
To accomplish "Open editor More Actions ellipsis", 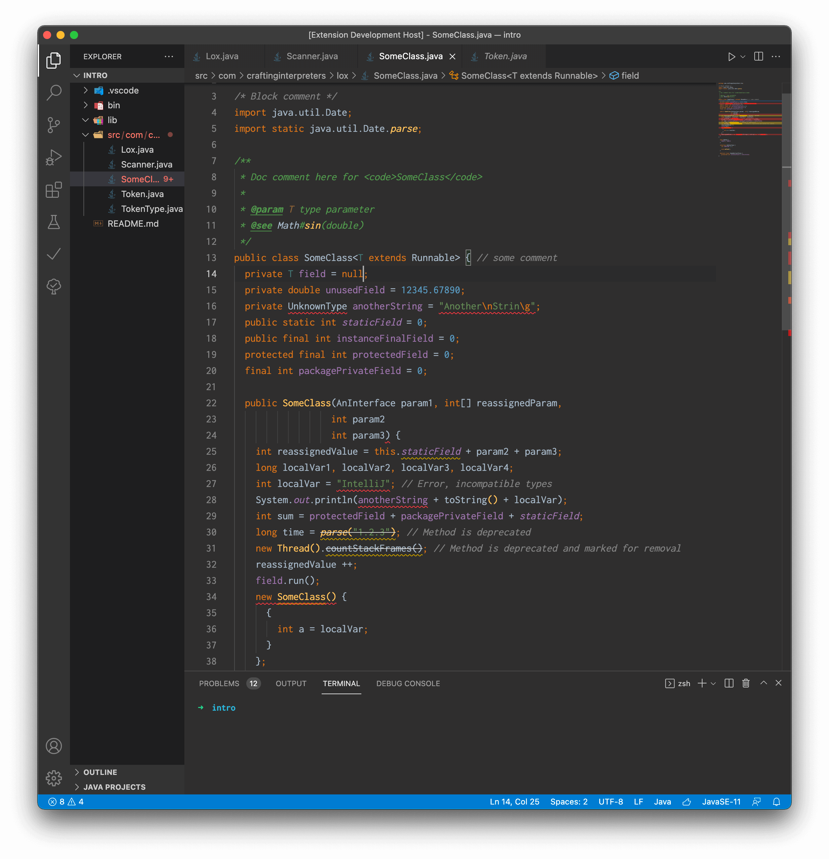I will pos(776,57).
